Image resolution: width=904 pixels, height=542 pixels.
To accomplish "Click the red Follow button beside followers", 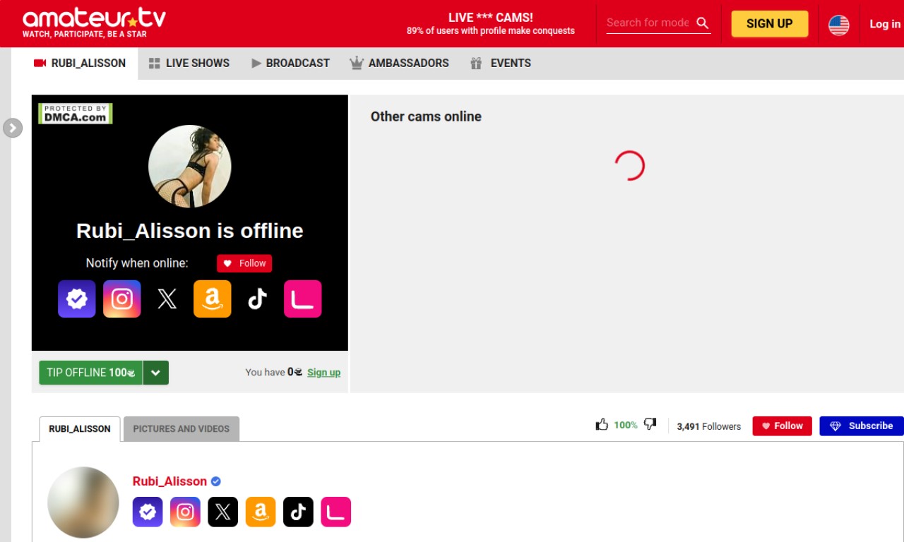I will point(782,426).
